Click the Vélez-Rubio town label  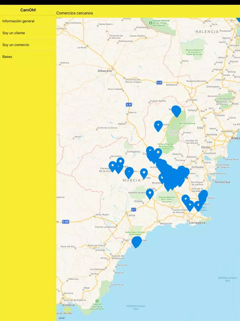[x=102, y=214]
